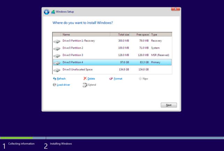Sort by the Free space column header
The height and width of the screenshot is (151, 224).
click(x=140, y=34)
